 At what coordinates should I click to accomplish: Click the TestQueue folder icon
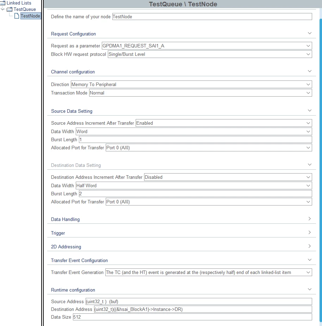(10, 9)
